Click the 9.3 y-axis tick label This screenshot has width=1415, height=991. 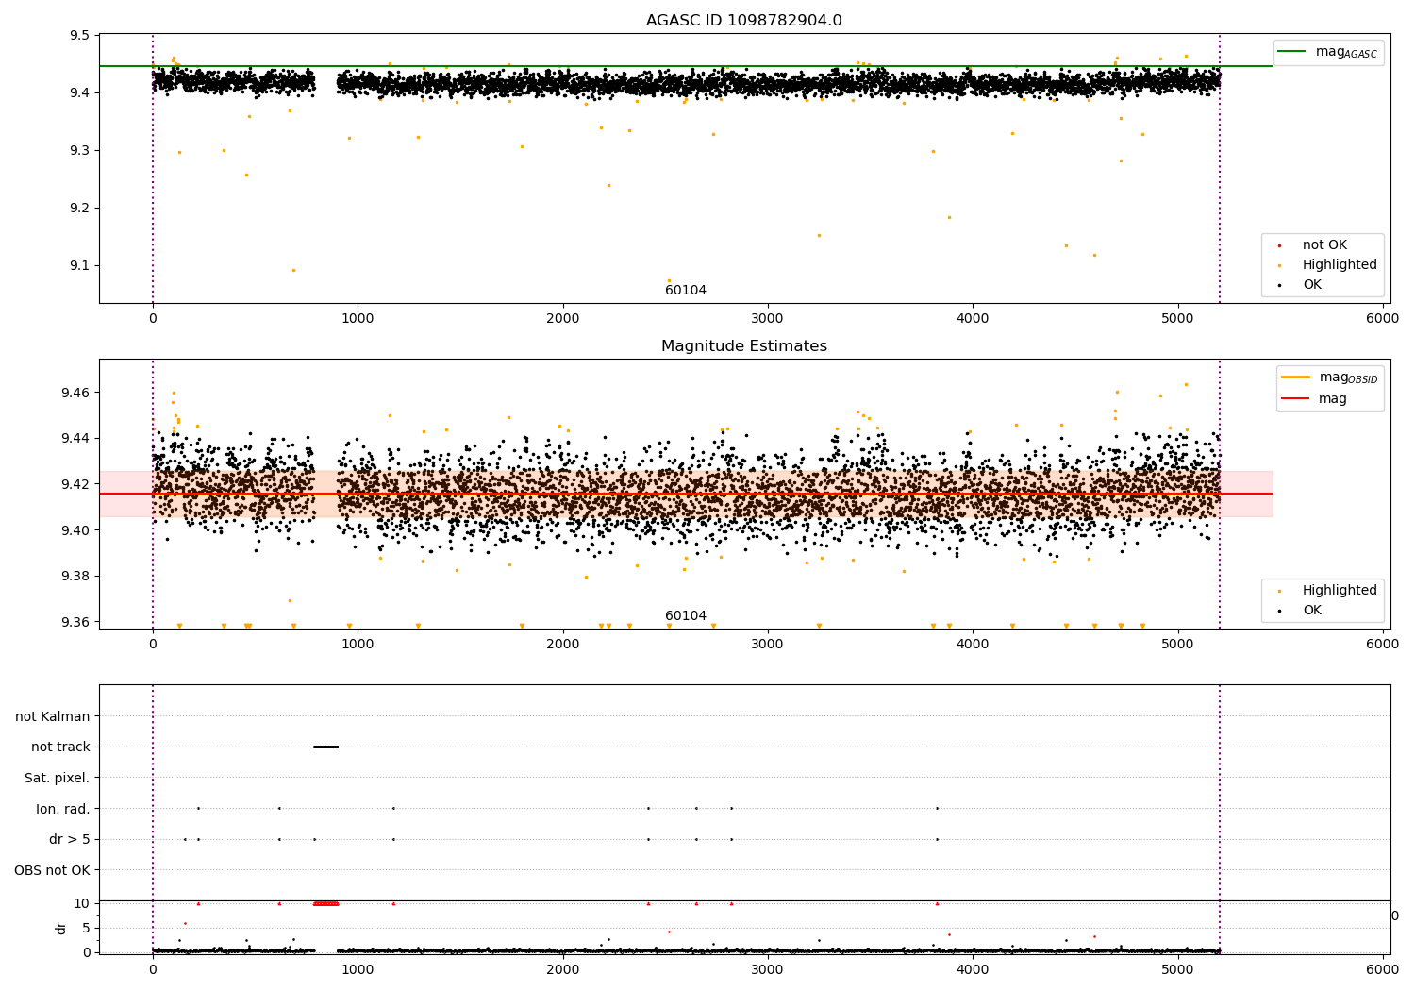click(x=80, y=151)
